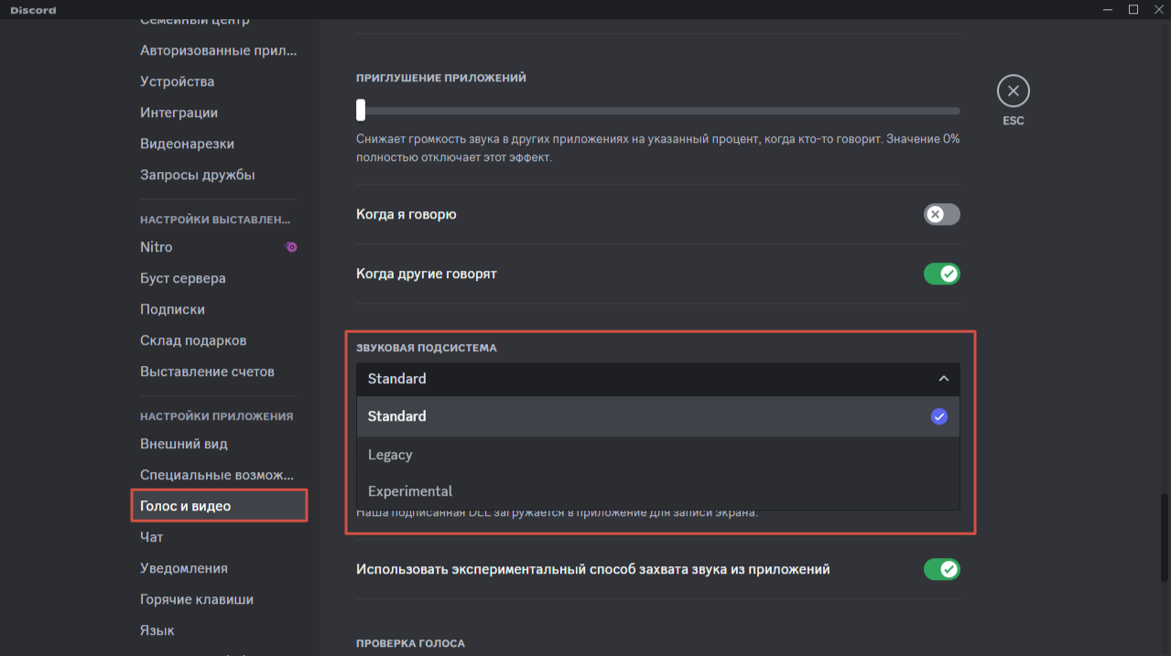Enable the "Когда я говорю" toggle
The height and width of the screenshot is (656, 1171).
[941, 214]
